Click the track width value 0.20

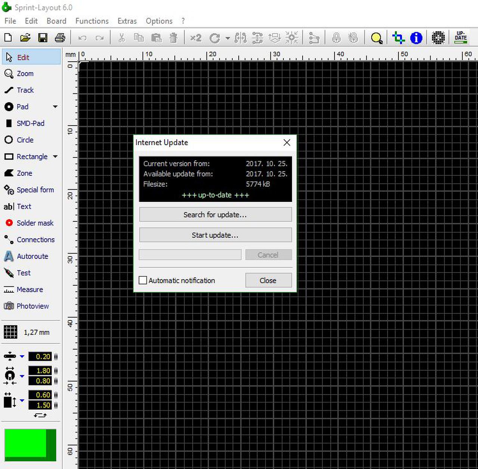[x=40, y=357]
